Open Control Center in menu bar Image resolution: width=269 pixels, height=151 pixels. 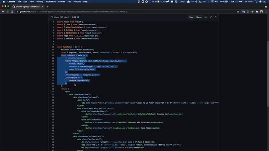[265, 2]
